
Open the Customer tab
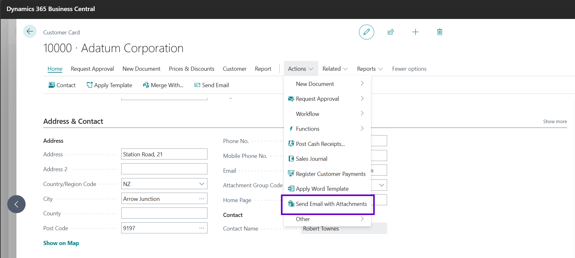click(x=235, y=69)
